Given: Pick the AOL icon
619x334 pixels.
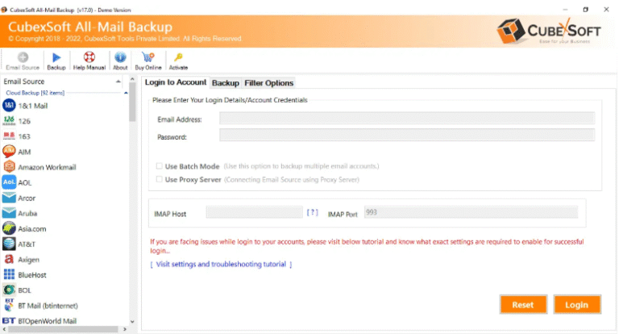Looking at the screenshot, I should click(9, 182).
